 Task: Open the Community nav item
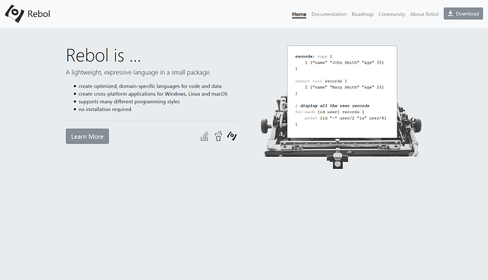392,14
